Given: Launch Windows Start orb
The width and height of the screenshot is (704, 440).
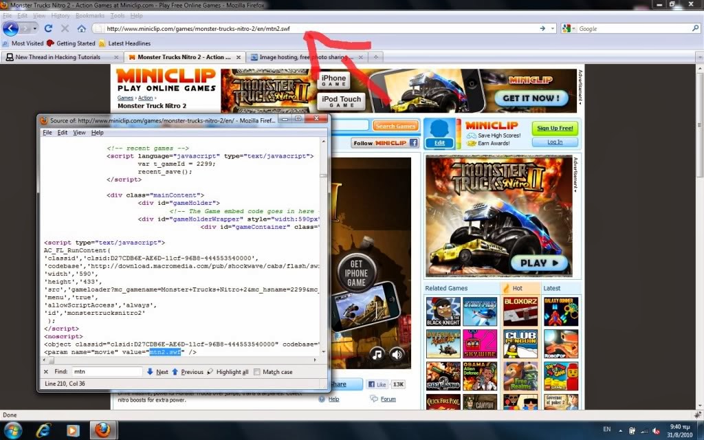Looking at the screenshot, I should pos(11,430).
